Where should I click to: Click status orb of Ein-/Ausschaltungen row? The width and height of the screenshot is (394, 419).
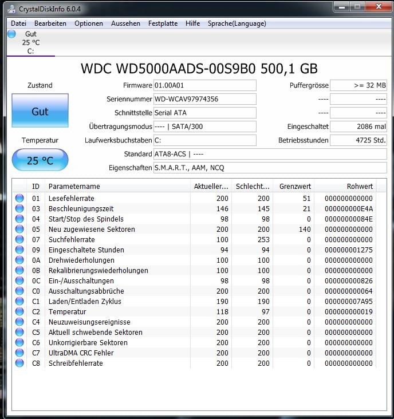(19, 280)
